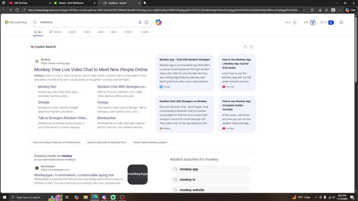The height and width of the screenshot is (201, 358).
Task: Open Monkey App - Chat with Random Strangers card
Action: pyautogui.click(x=185, y=73)
